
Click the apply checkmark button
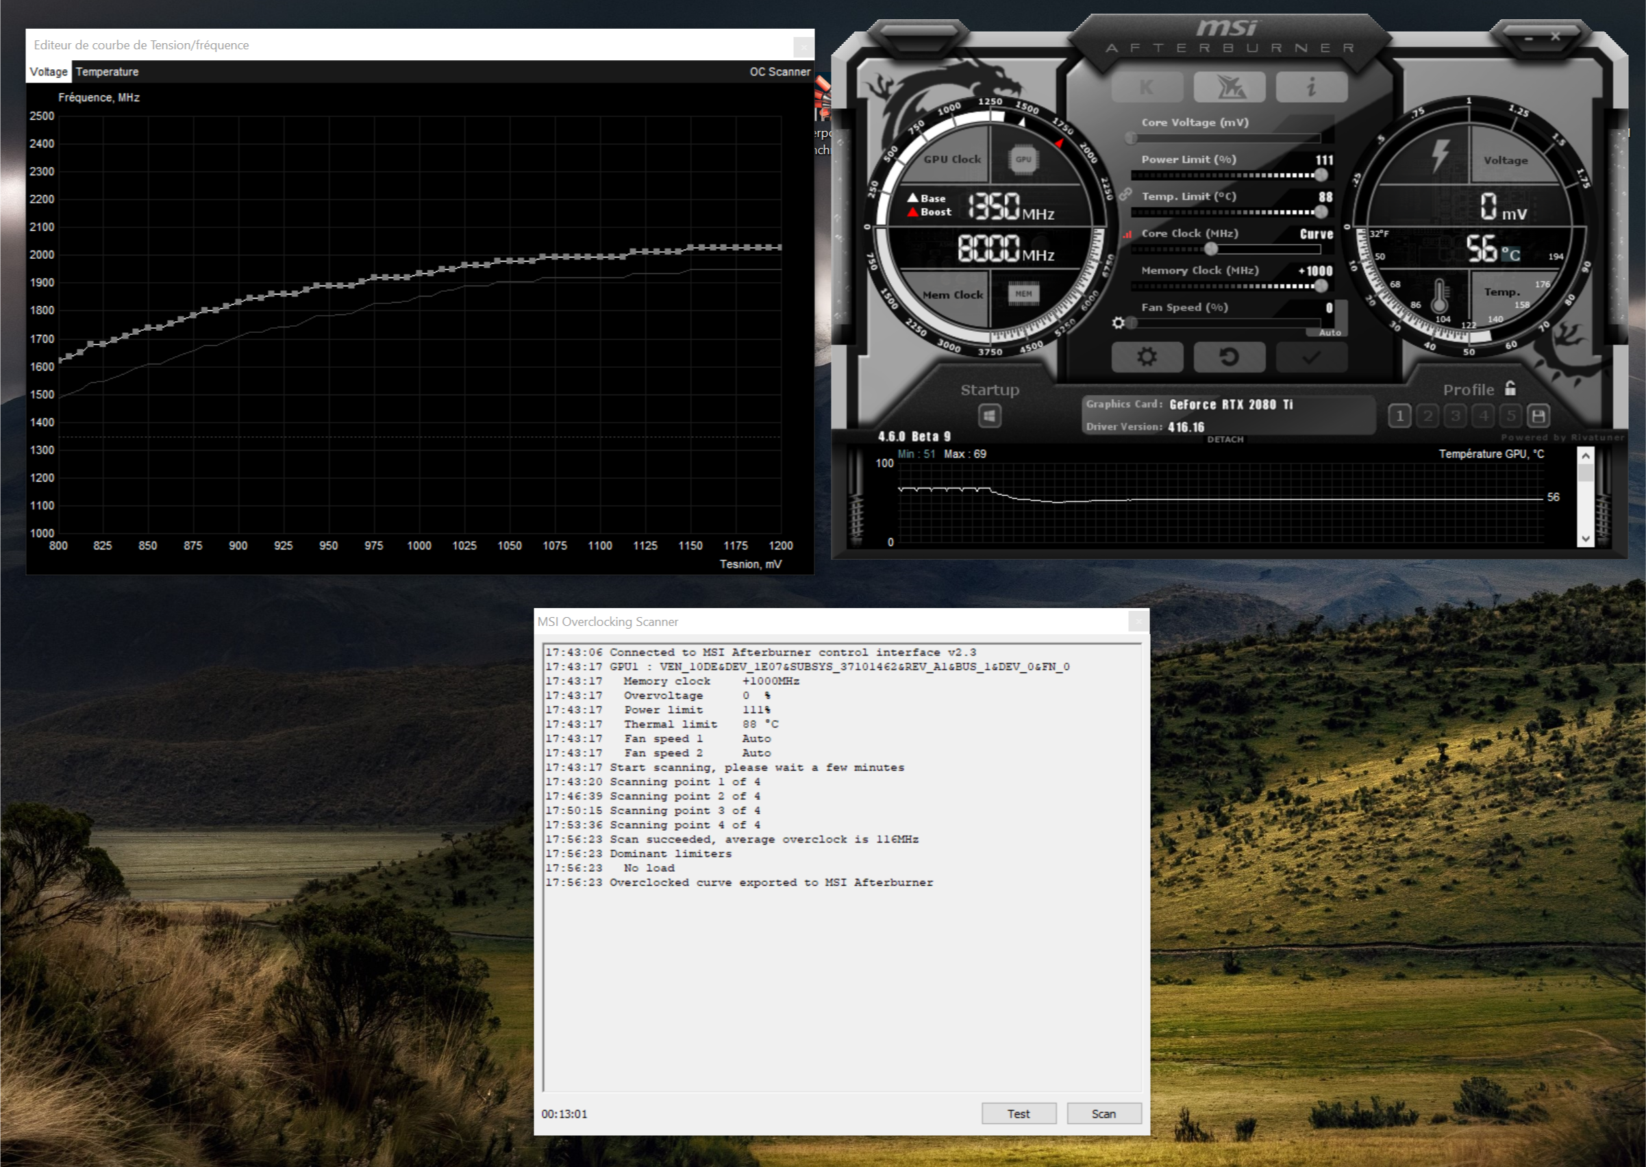pos(1311,357)
